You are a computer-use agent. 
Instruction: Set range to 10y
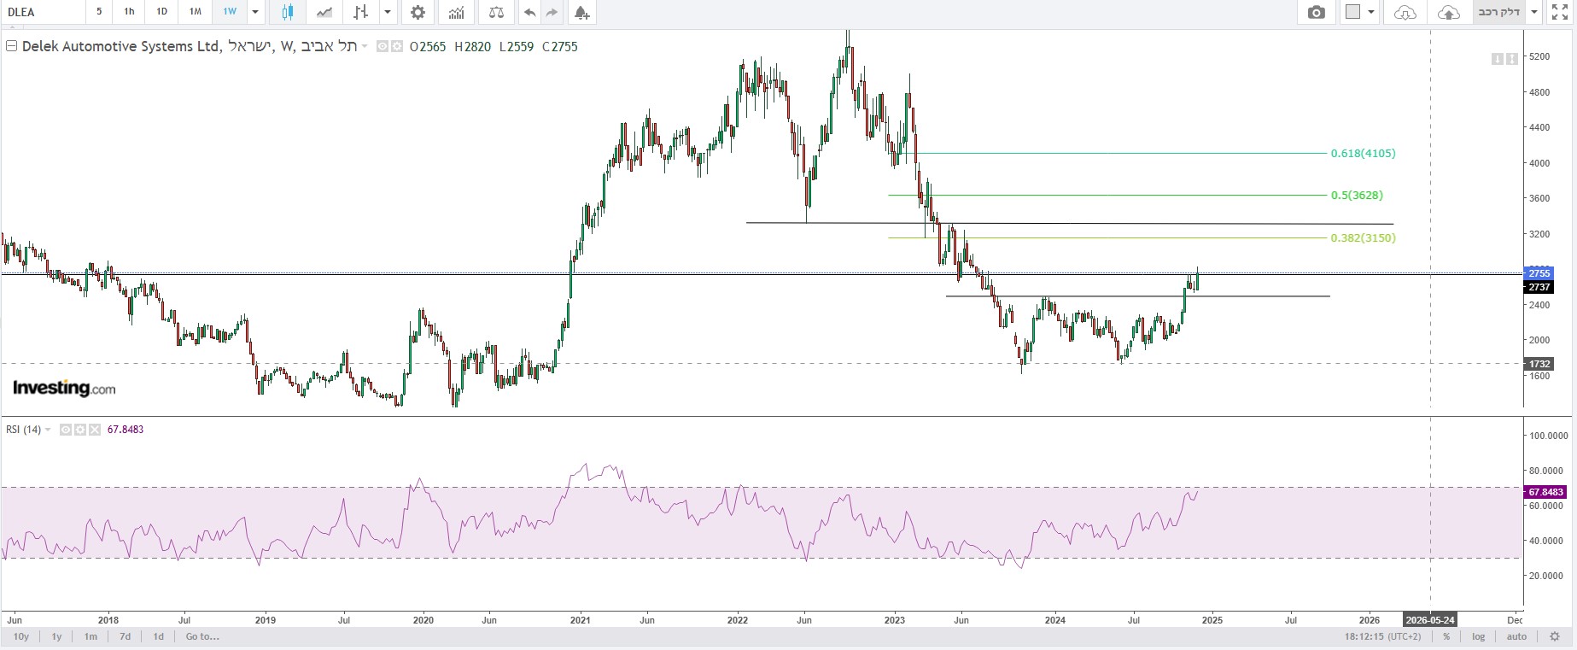(21, 636)
